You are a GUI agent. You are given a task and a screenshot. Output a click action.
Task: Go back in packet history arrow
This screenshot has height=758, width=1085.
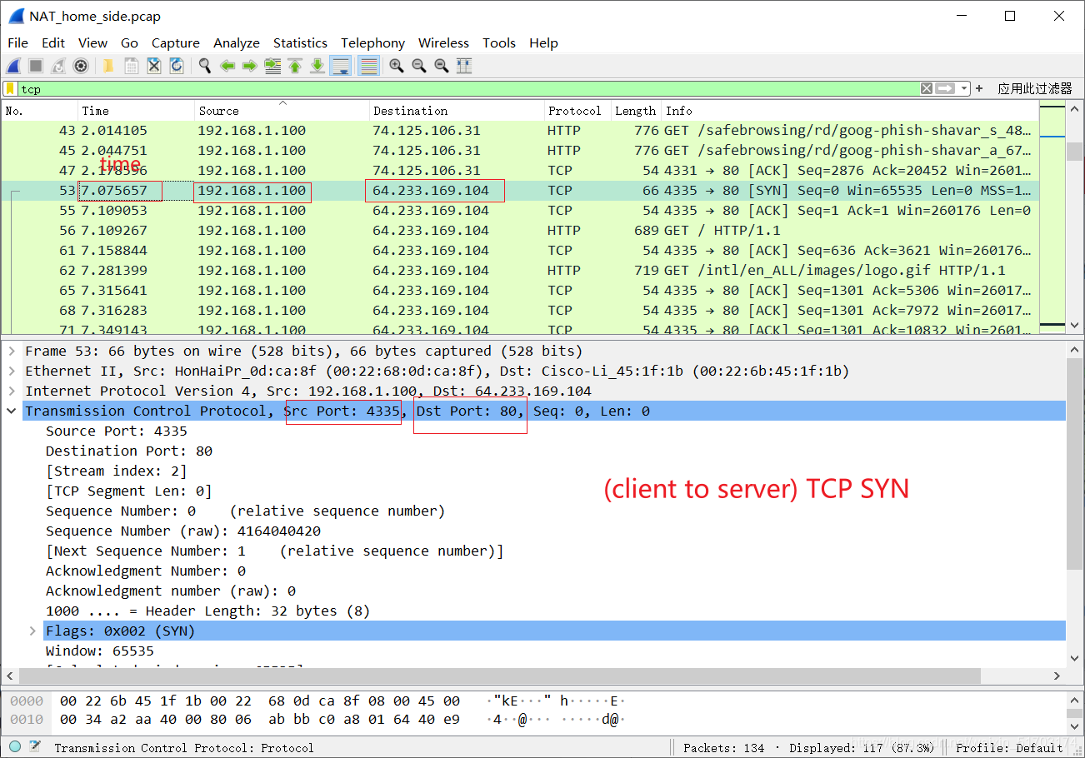pos(227,66)
